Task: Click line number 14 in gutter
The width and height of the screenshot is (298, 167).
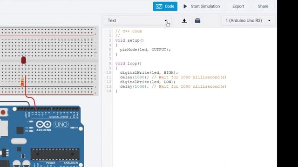Action: click(x=108, y=91)
